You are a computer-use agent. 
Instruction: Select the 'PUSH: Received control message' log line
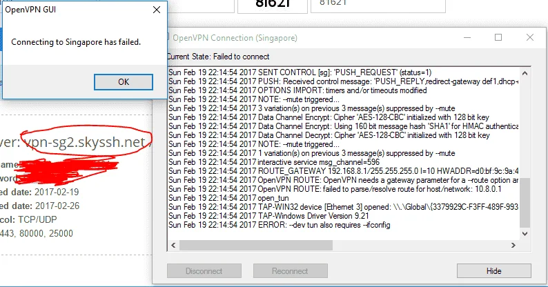343,81
